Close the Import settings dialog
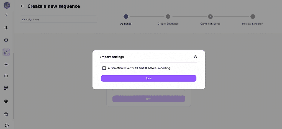 point(196,57)
